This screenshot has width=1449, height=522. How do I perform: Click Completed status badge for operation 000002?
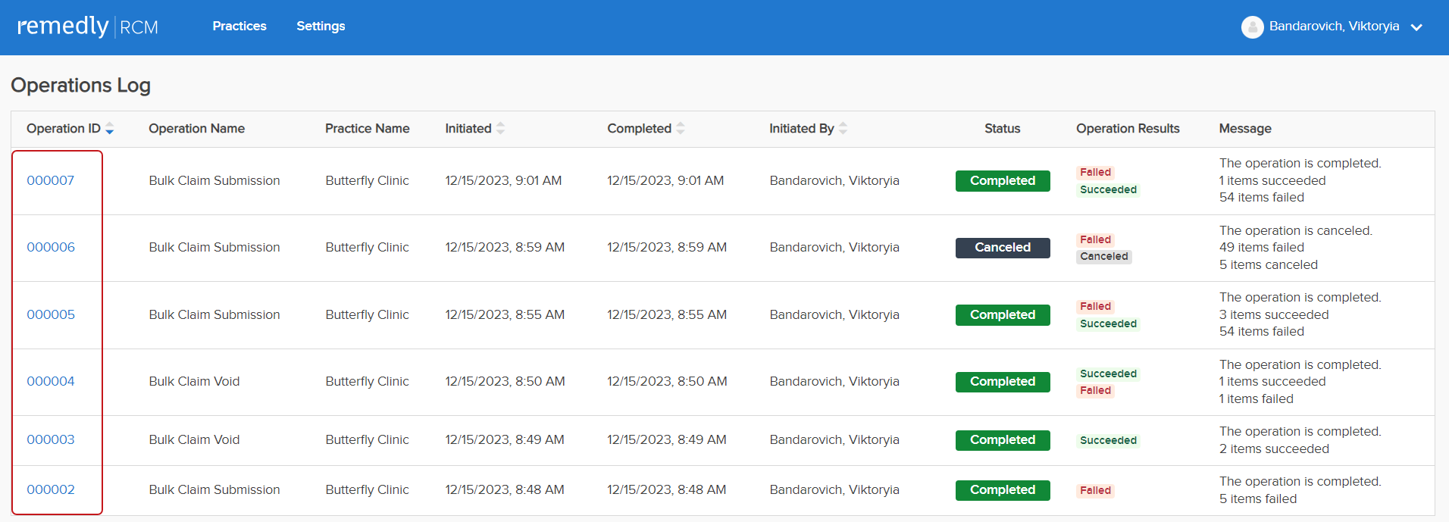(1003, 490)
